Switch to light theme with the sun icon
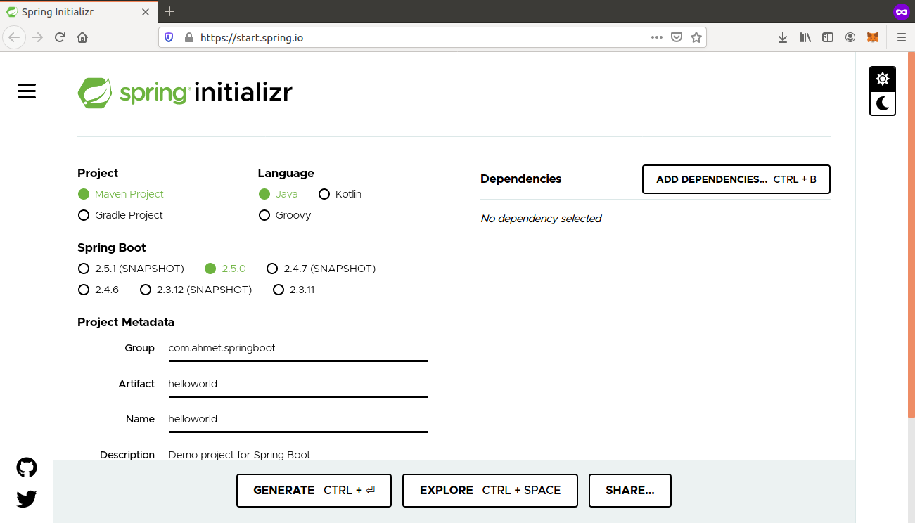 coord(883,79)
